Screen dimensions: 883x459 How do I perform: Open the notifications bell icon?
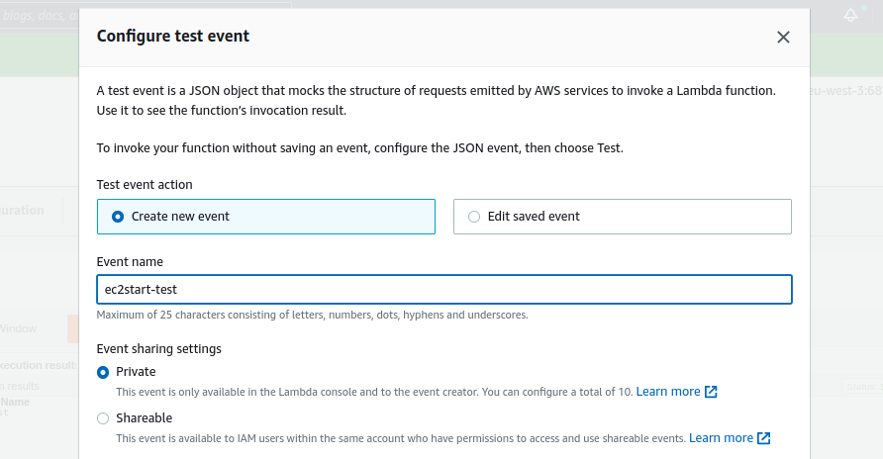click(850, 15)
